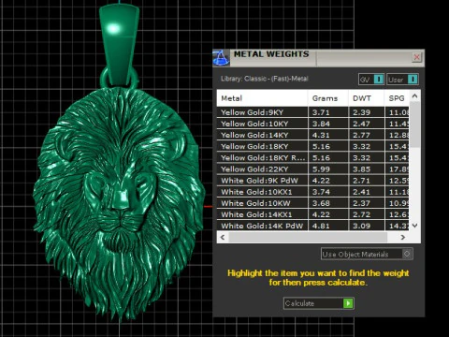Click the Metal column header

click(x=262, y=98)
